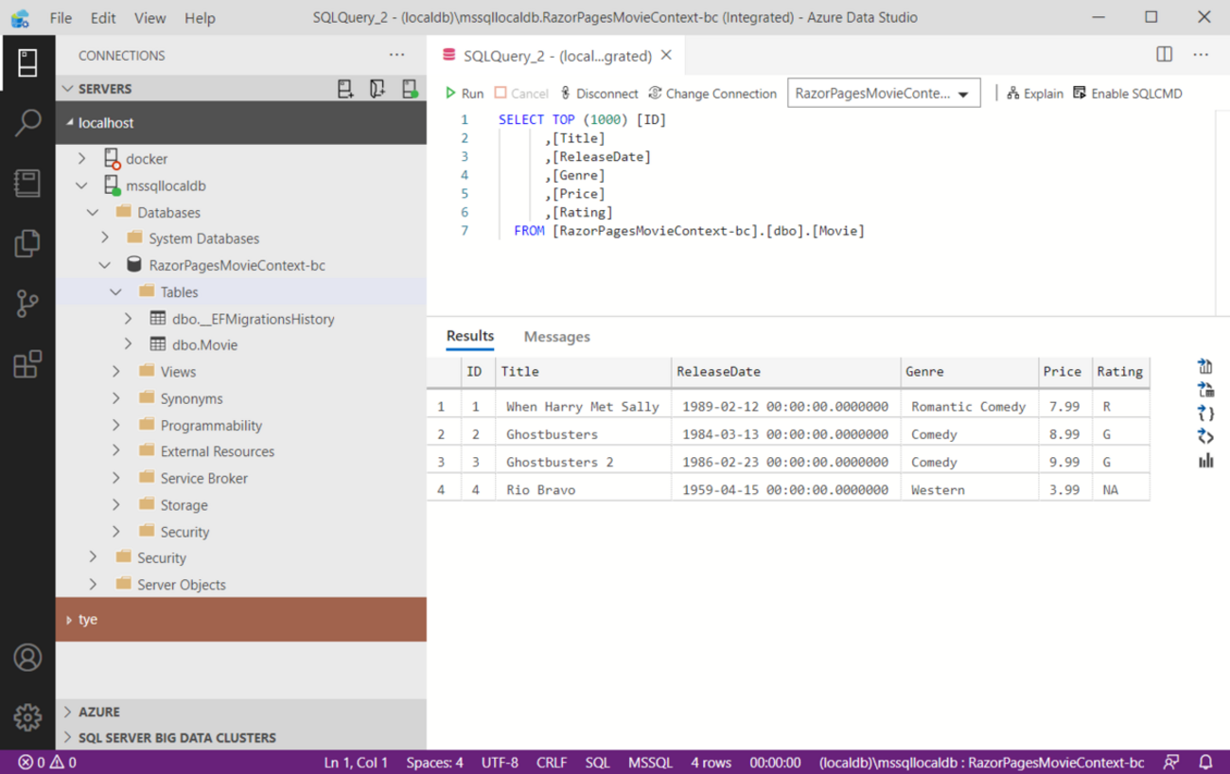The width and height of the screenshot is (1230, 774).
Task: Expand the docker server node
Action: click(82, 159)
